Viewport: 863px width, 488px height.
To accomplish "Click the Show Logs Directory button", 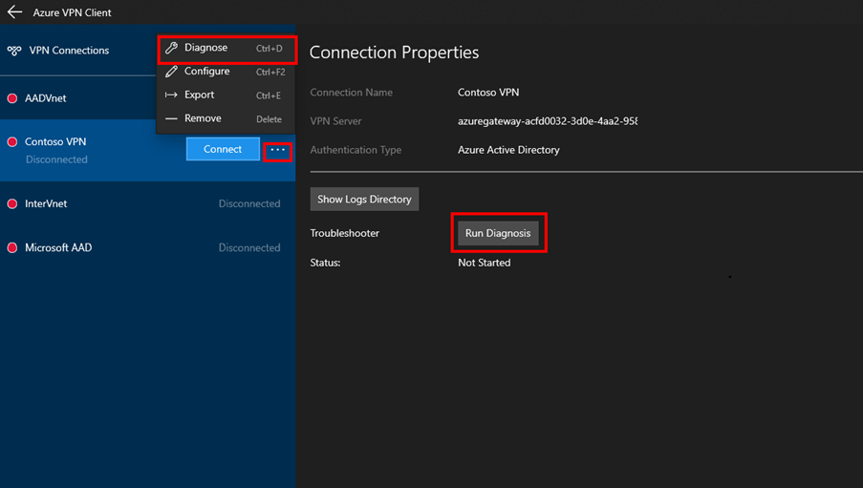I will pos(364,200).
